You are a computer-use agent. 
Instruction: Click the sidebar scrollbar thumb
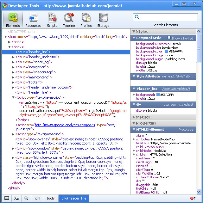click(x=199, y=48)
